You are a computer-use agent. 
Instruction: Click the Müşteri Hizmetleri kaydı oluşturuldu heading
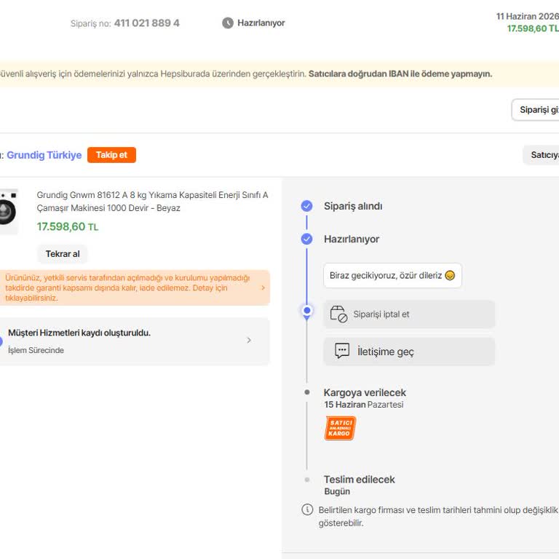[x=79, y=333]
